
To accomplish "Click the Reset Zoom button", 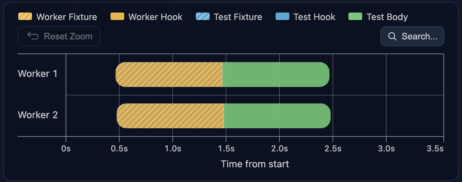I will point(59,36).
